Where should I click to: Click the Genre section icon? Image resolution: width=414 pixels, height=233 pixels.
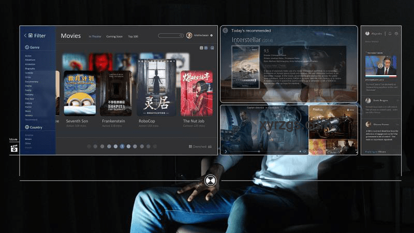coord(27,47)
